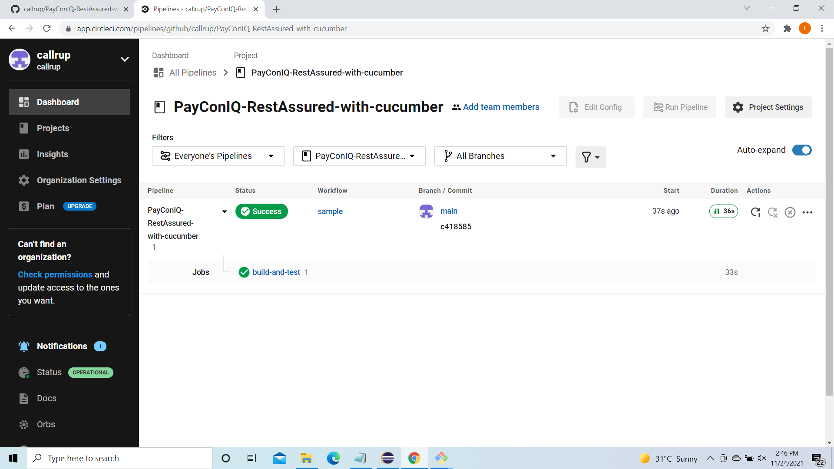This screenshot has height=469, width=834.
Task: Open the filter funnel options
Action: [590, 157]
